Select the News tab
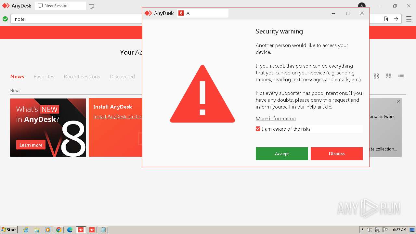 (17, 77)
